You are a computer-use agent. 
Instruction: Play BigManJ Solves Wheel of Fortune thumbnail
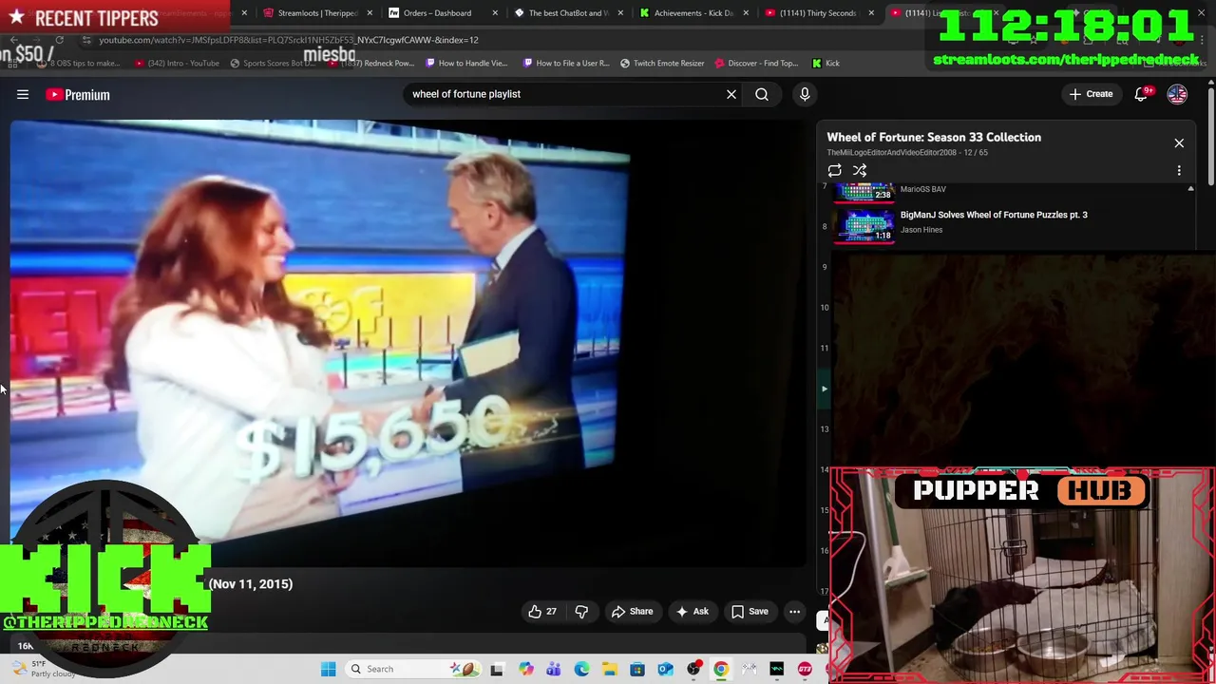[864, 226]
